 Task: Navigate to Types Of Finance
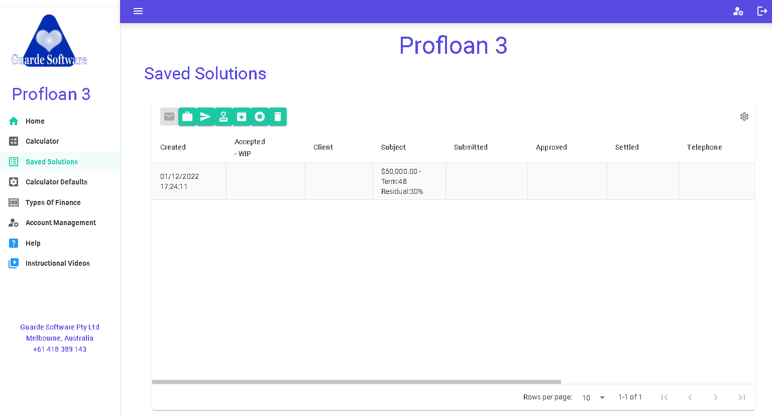click(x=60, y=202)
